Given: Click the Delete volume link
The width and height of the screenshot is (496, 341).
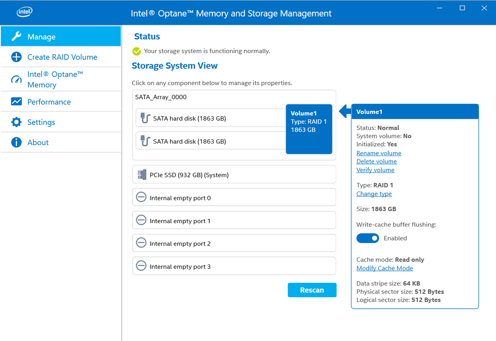Looking at the screenshot, I should pos(376,162).
